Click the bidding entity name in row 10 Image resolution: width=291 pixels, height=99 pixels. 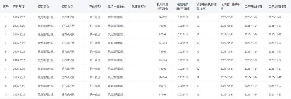[116, 94]
